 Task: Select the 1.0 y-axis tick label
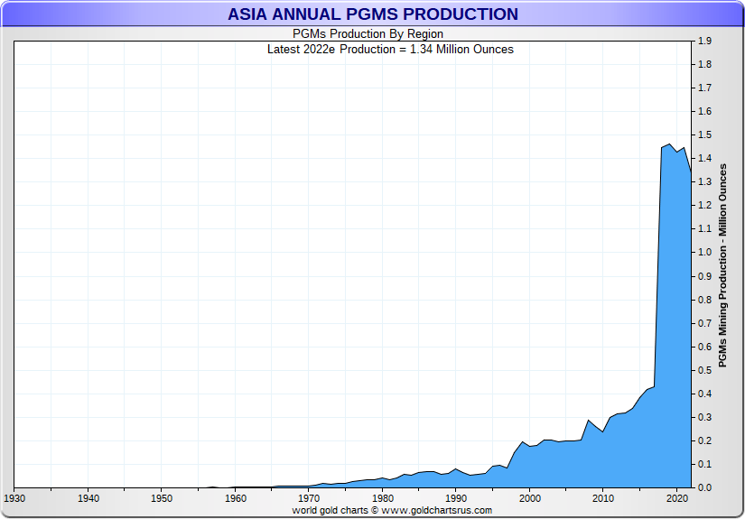[704, 253]
